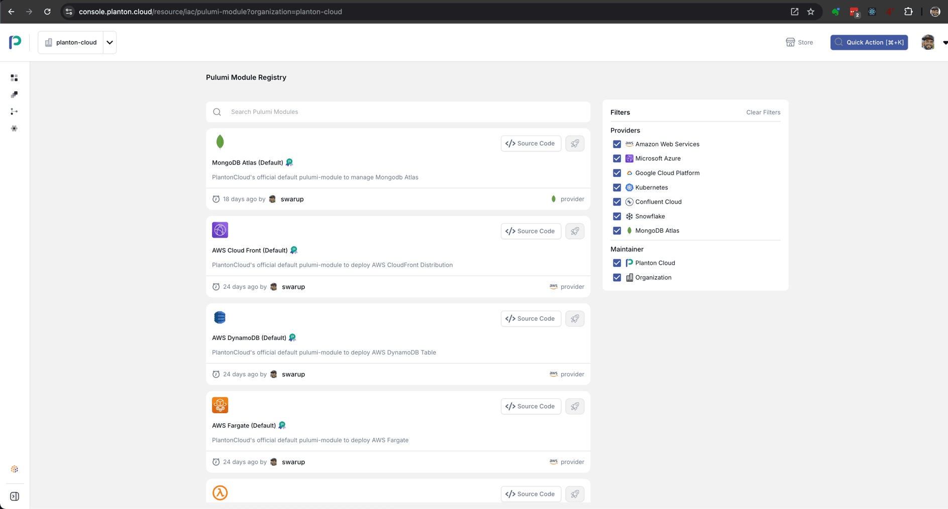
Task: Open the settings gear icon in sidebar
Action: (14, 128)
